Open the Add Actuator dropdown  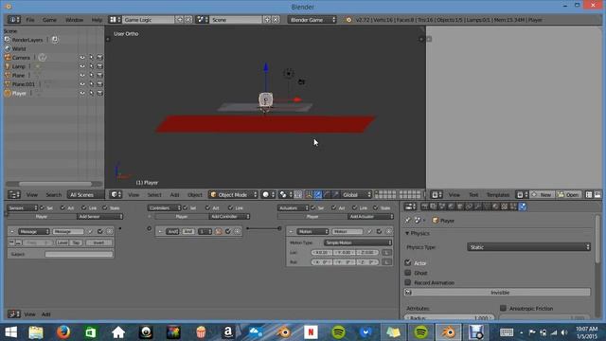point(370,217)
